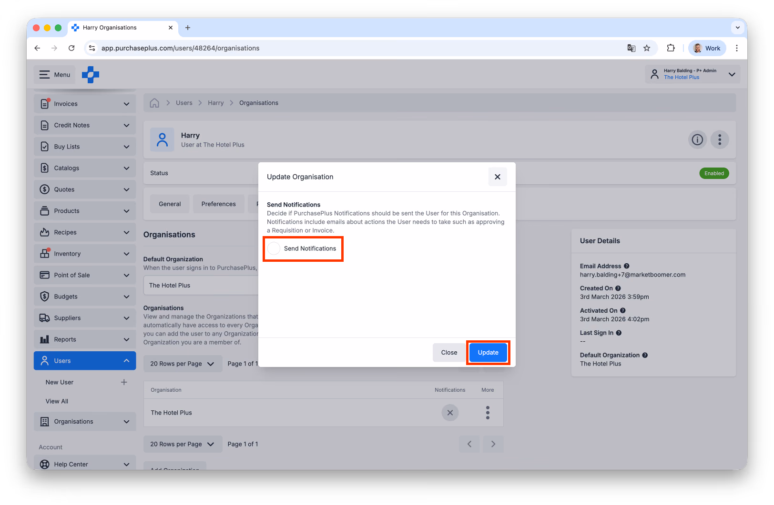Image resolution: width=774 pixels, height=505 pixels.
Task: Click the Quotes sidebar icon
Action: (x=45, y=189)
